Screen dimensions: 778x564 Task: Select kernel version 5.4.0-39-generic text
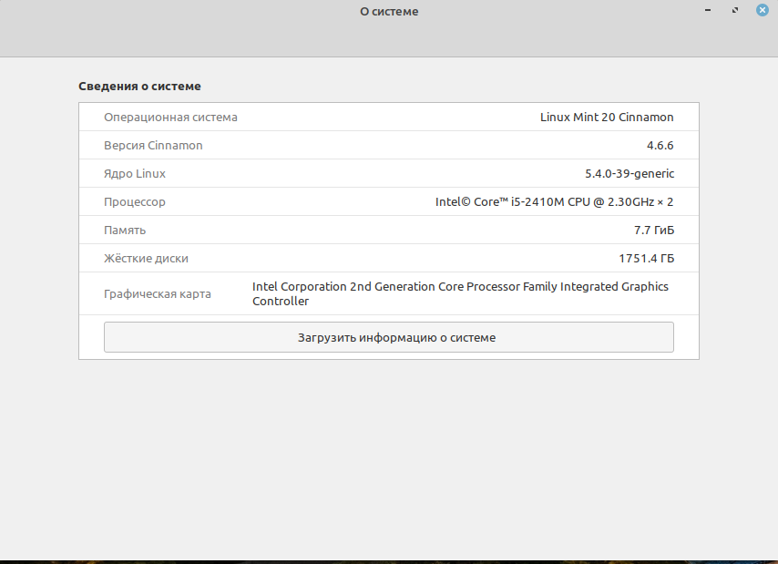click(630, 174)
